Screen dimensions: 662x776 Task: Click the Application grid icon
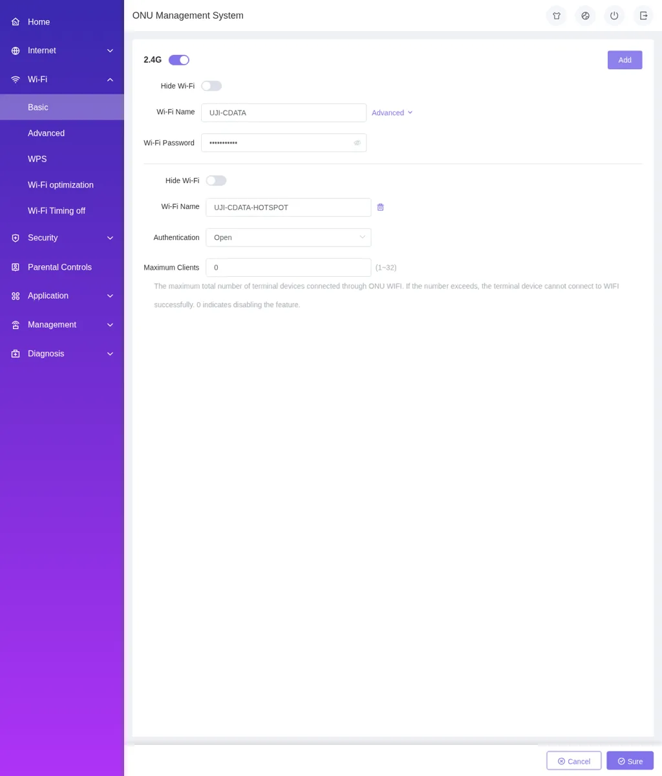[x=16, y=296]
